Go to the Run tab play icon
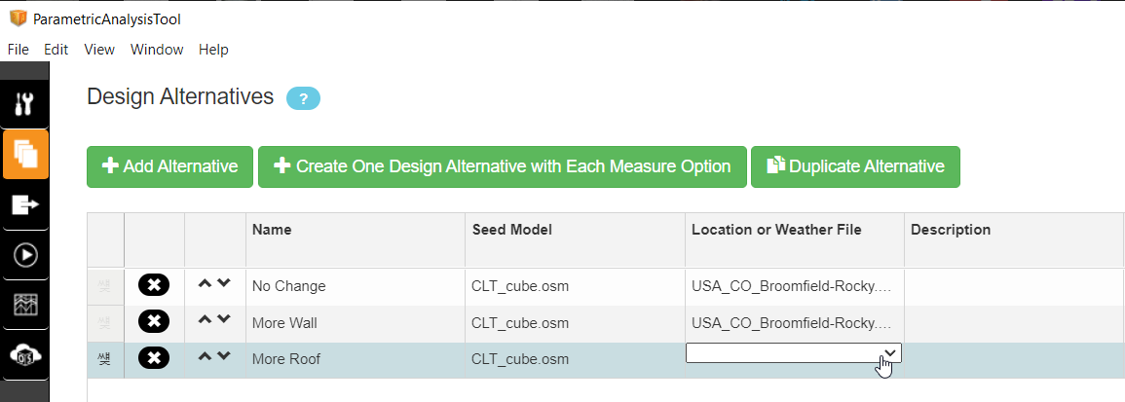Screen dimensions: 1125x402 click(25, 255)
